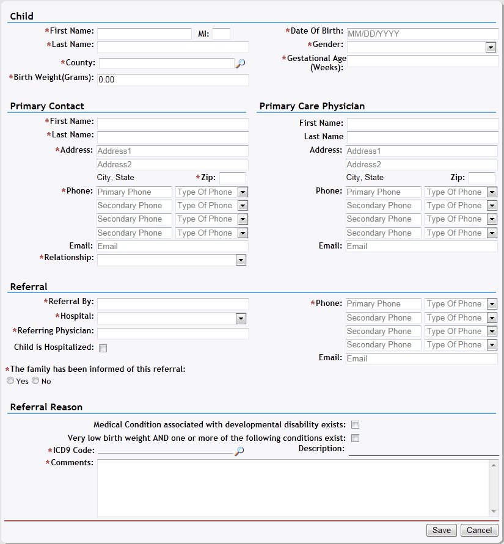The height and width of the screenshot is (544, 504).
Task: Click inside the Comments text area
Action: (x=292, y=487)
